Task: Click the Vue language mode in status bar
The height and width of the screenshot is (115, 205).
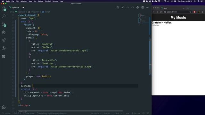Action: click(127, 113)
